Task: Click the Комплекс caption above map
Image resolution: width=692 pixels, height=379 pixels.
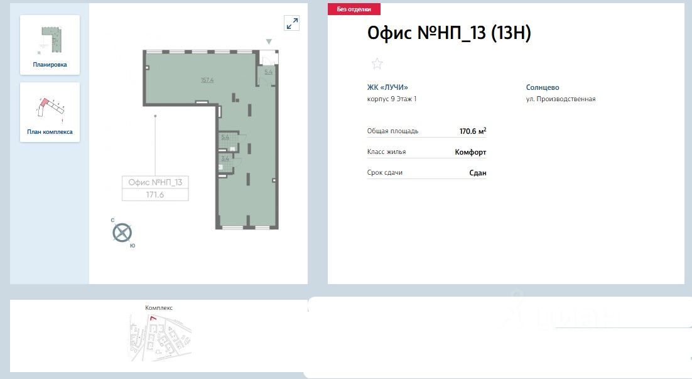Action: pyautogui.click(x=159, y=308)
